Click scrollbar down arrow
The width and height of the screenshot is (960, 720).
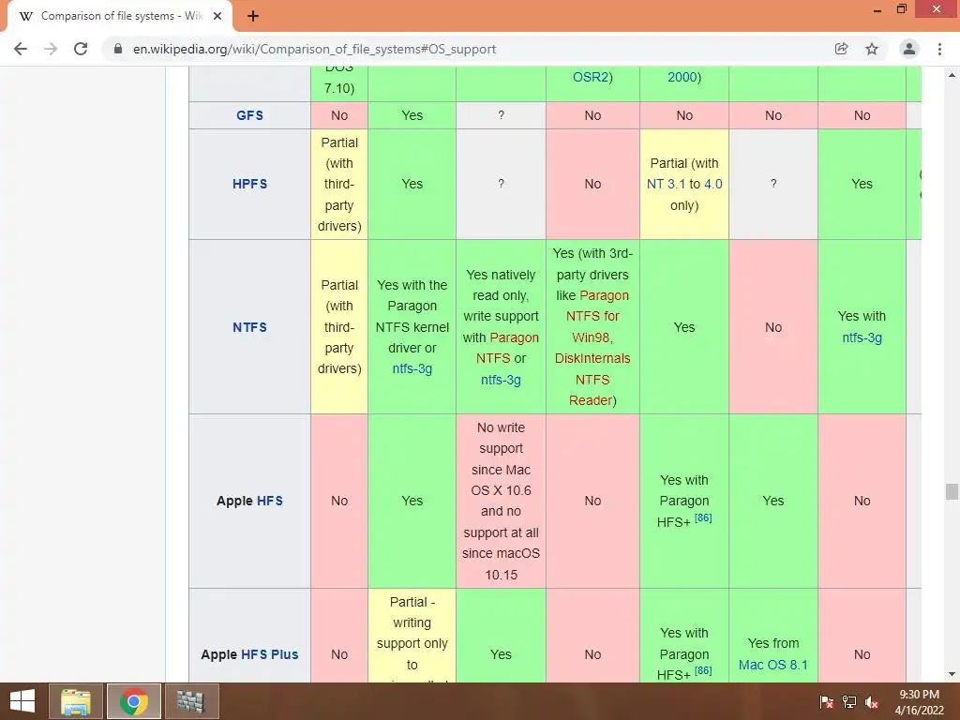click(x=952, y=674)
